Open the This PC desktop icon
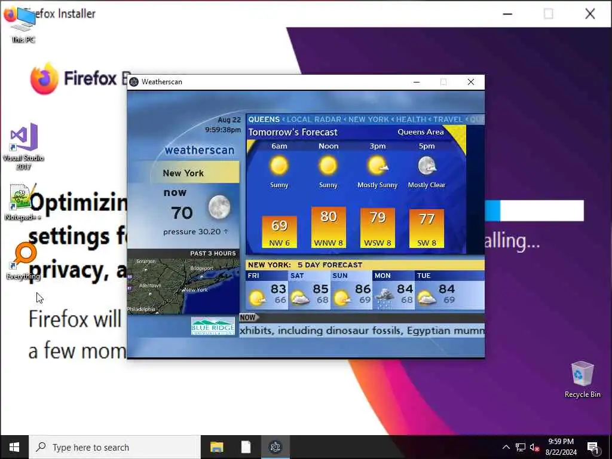The image size is (612, 459). point(23,24)
